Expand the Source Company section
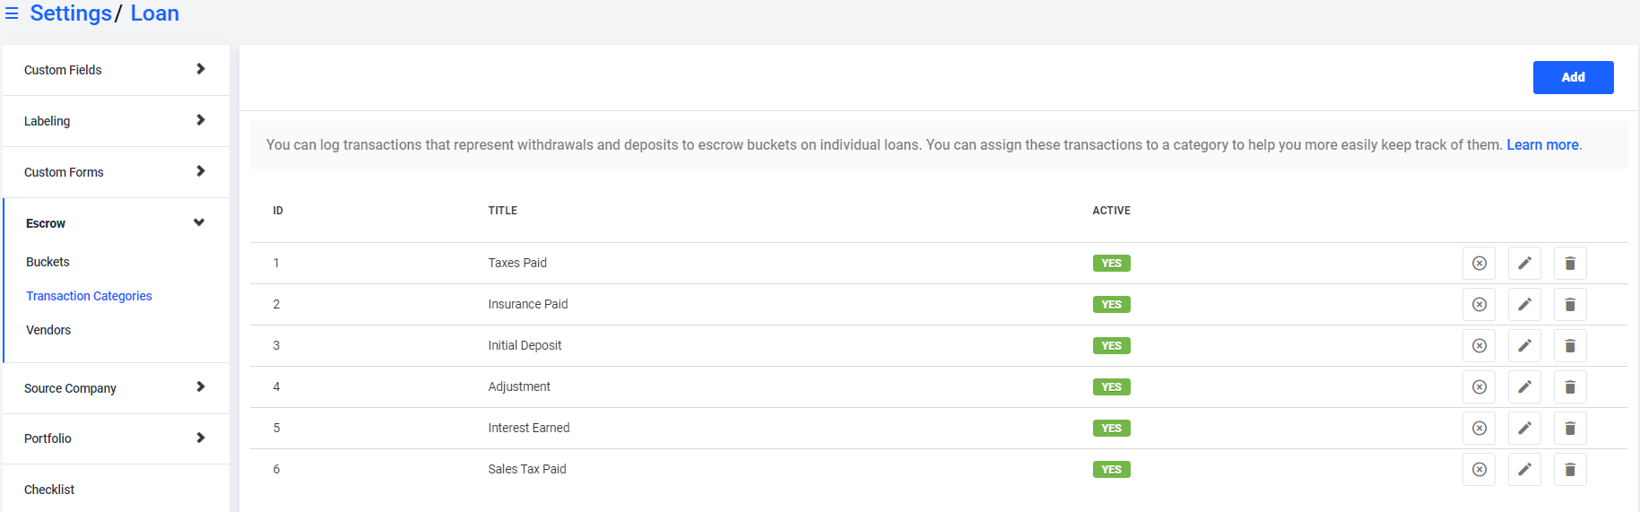Viewport: 1640px width, 512px height. tap(116, 388)
